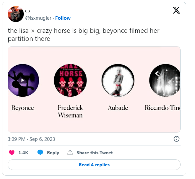Click the share upload arrow icon

(x=70, y=153)
